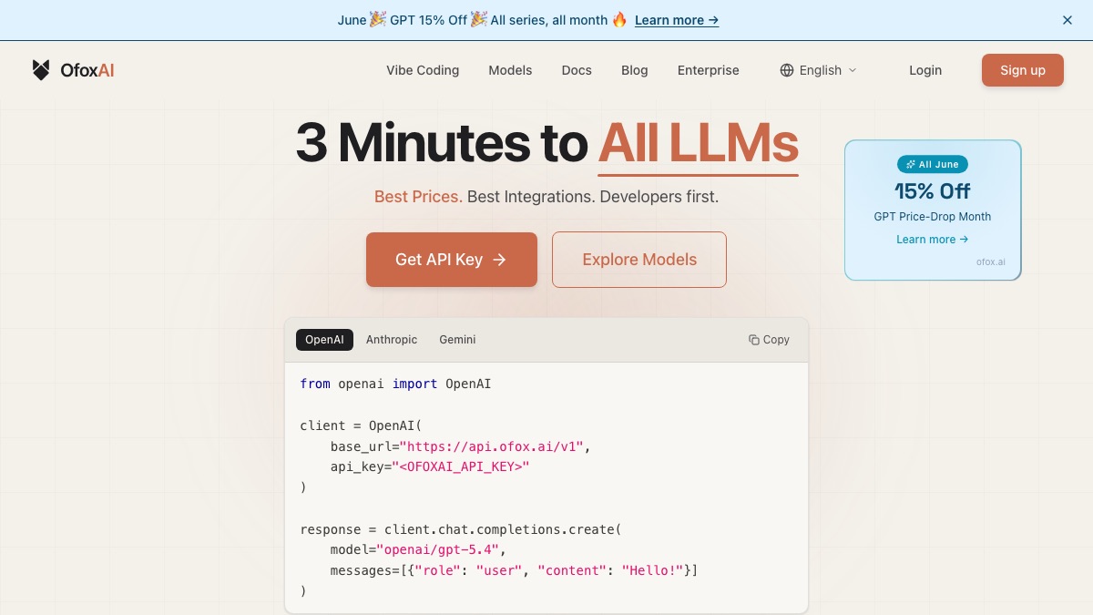The width and height of the screenshot is (1093, 615).
Task: Click the Get API Key button
Action: [452, 260]
